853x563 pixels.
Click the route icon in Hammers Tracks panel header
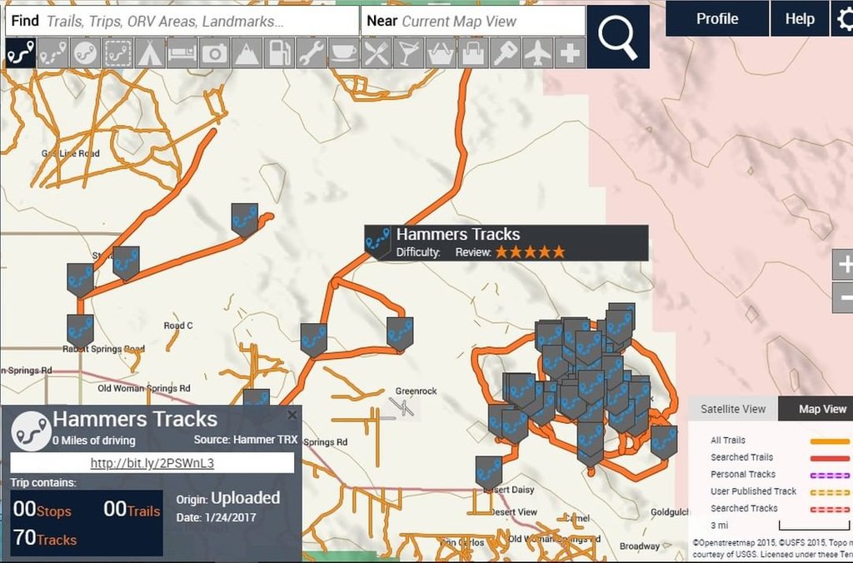tap(31, 431)
